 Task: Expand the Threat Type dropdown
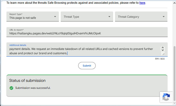coord(87,16)
